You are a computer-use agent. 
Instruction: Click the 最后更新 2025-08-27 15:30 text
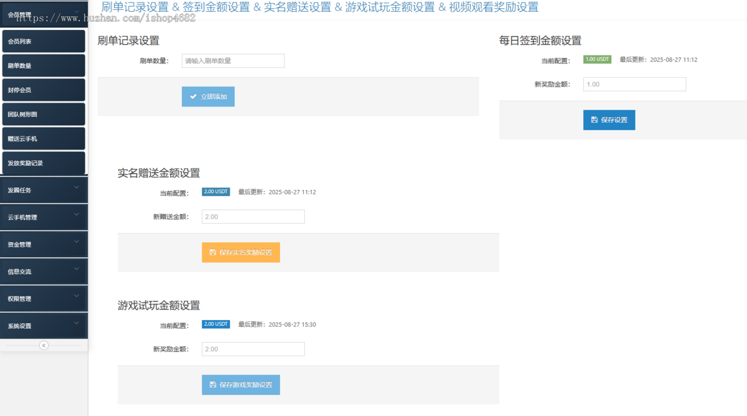click(x=277, y=324)
